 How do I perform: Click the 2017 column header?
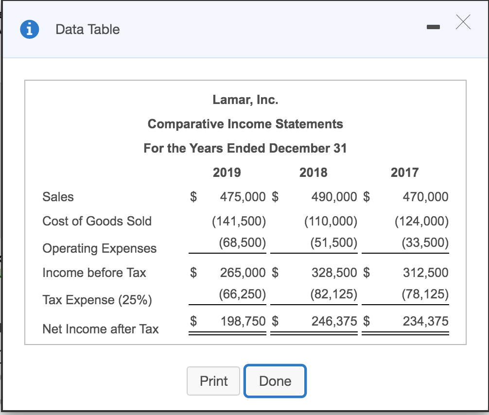(405, 173)
